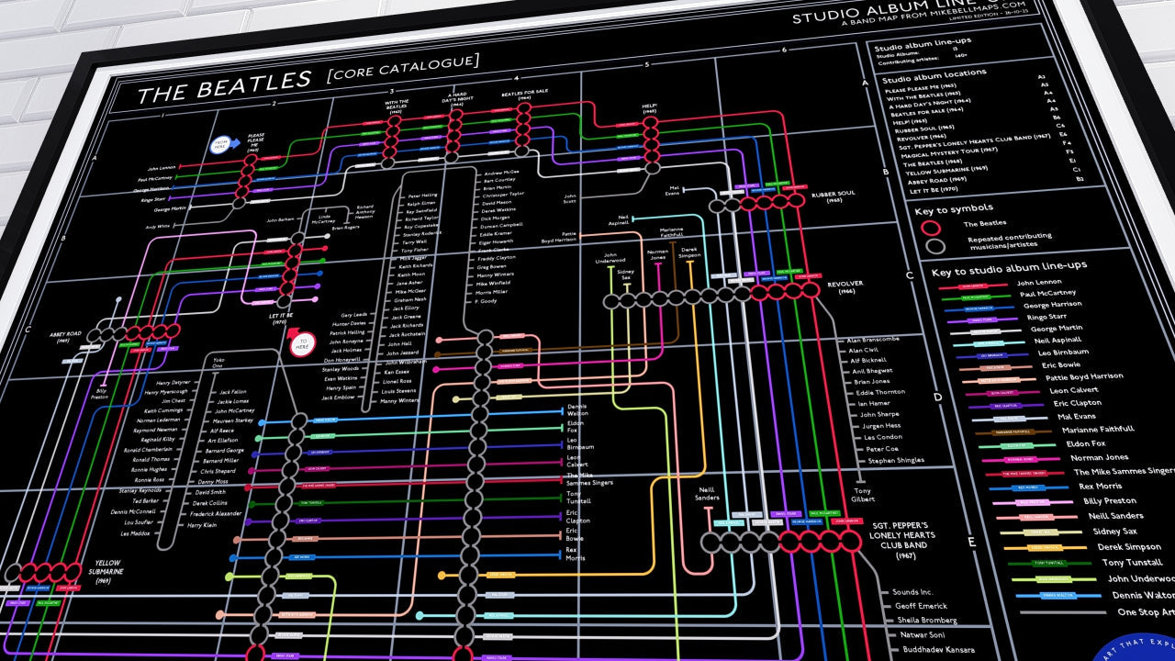1175x661 pixels.
Task: Click the blue "From Here" arrow marker
Action: tap(221, 144)
